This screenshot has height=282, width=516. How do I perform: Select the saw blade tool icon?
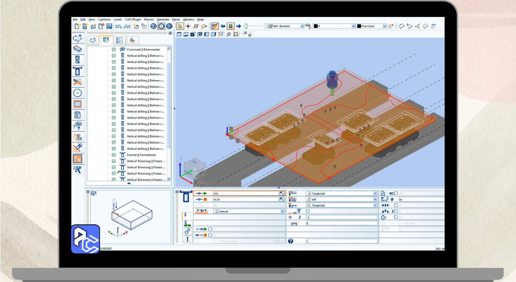coord(77,93)
